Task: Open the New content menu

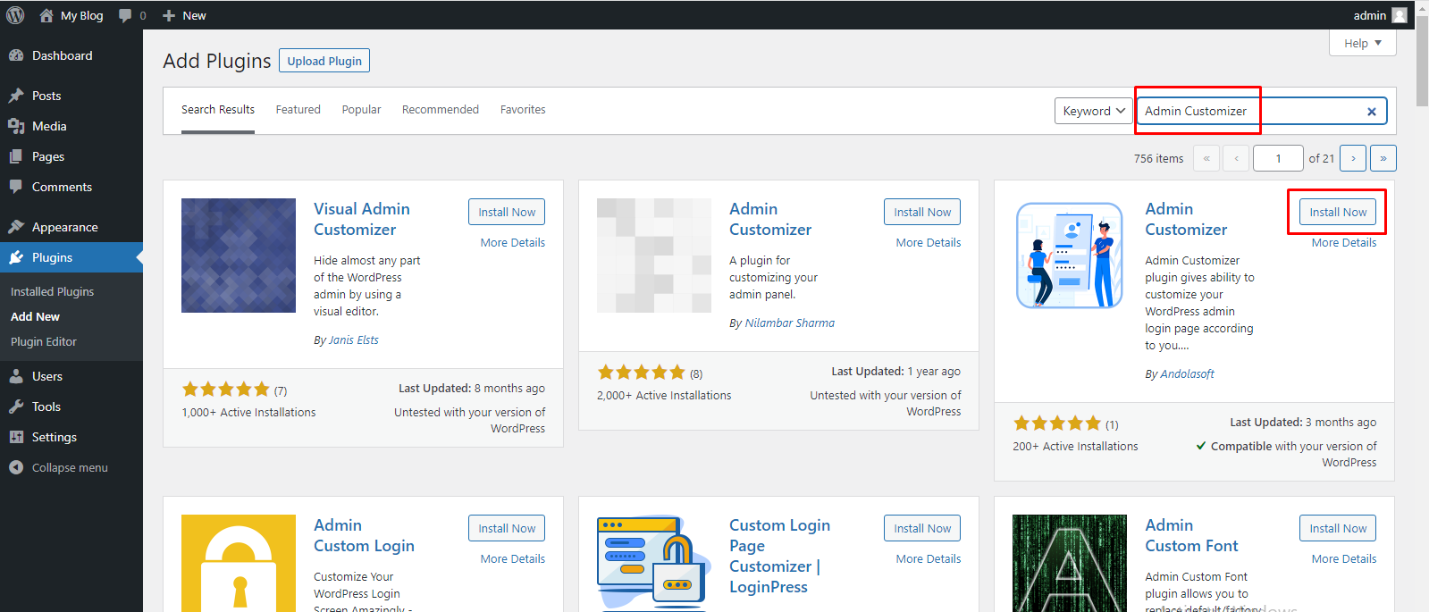Action: tap(184, 15)
